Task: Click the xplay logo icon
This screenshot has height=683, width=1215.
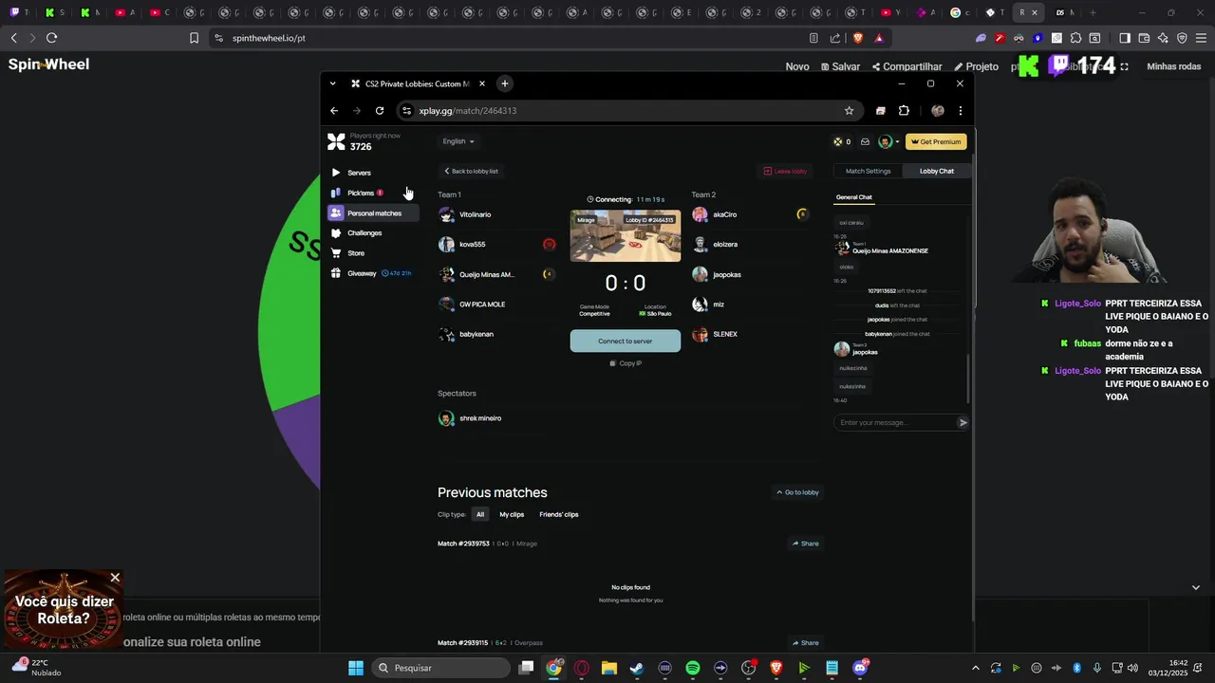Action: pyautogui.click(x=336, y=141)
